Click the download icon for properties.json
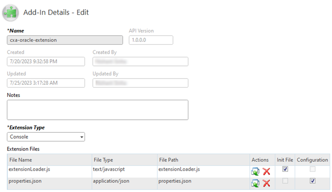The height and width of the screenshot is (192, 332). coord(255,183)
